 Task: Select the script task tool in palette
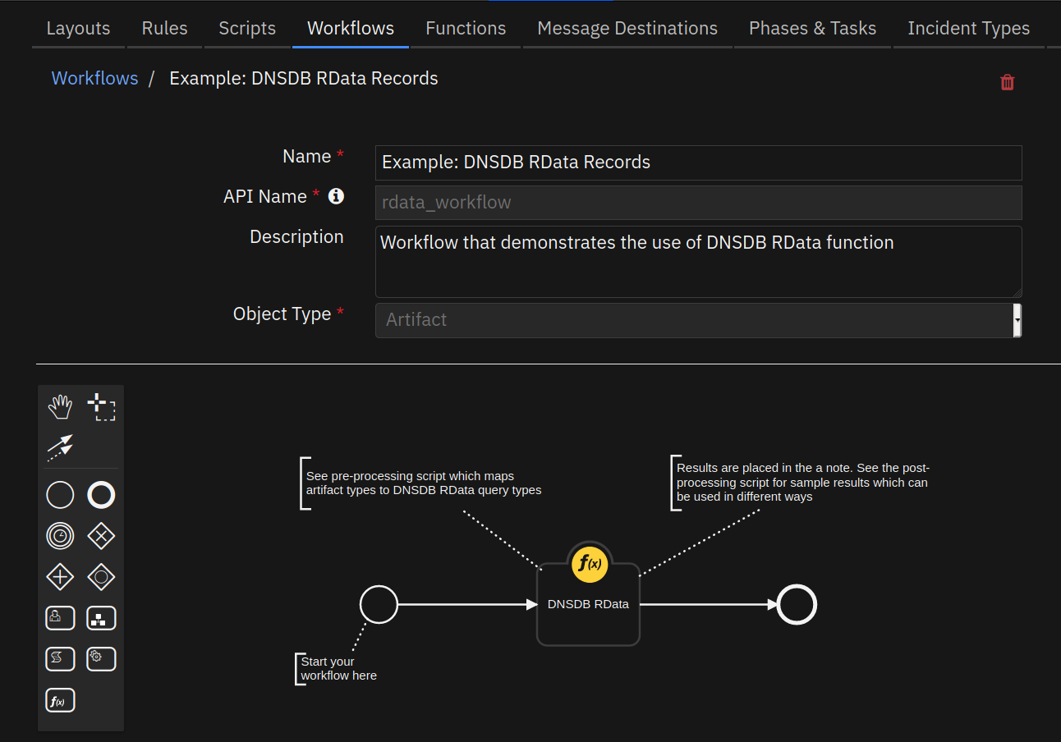pyautogui.click(x=60, y=659)
